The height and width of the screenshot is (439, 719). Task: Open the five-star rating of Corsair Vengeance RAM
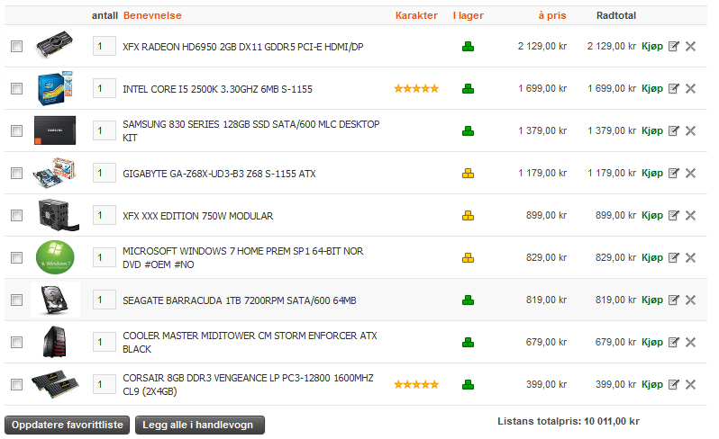(x=416, y=384)
